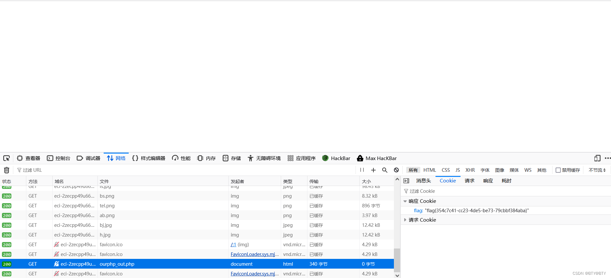This screenshot has width=611, height=278.
Task: Sort by 类型 column header
Action: click(x=294, y=181)
